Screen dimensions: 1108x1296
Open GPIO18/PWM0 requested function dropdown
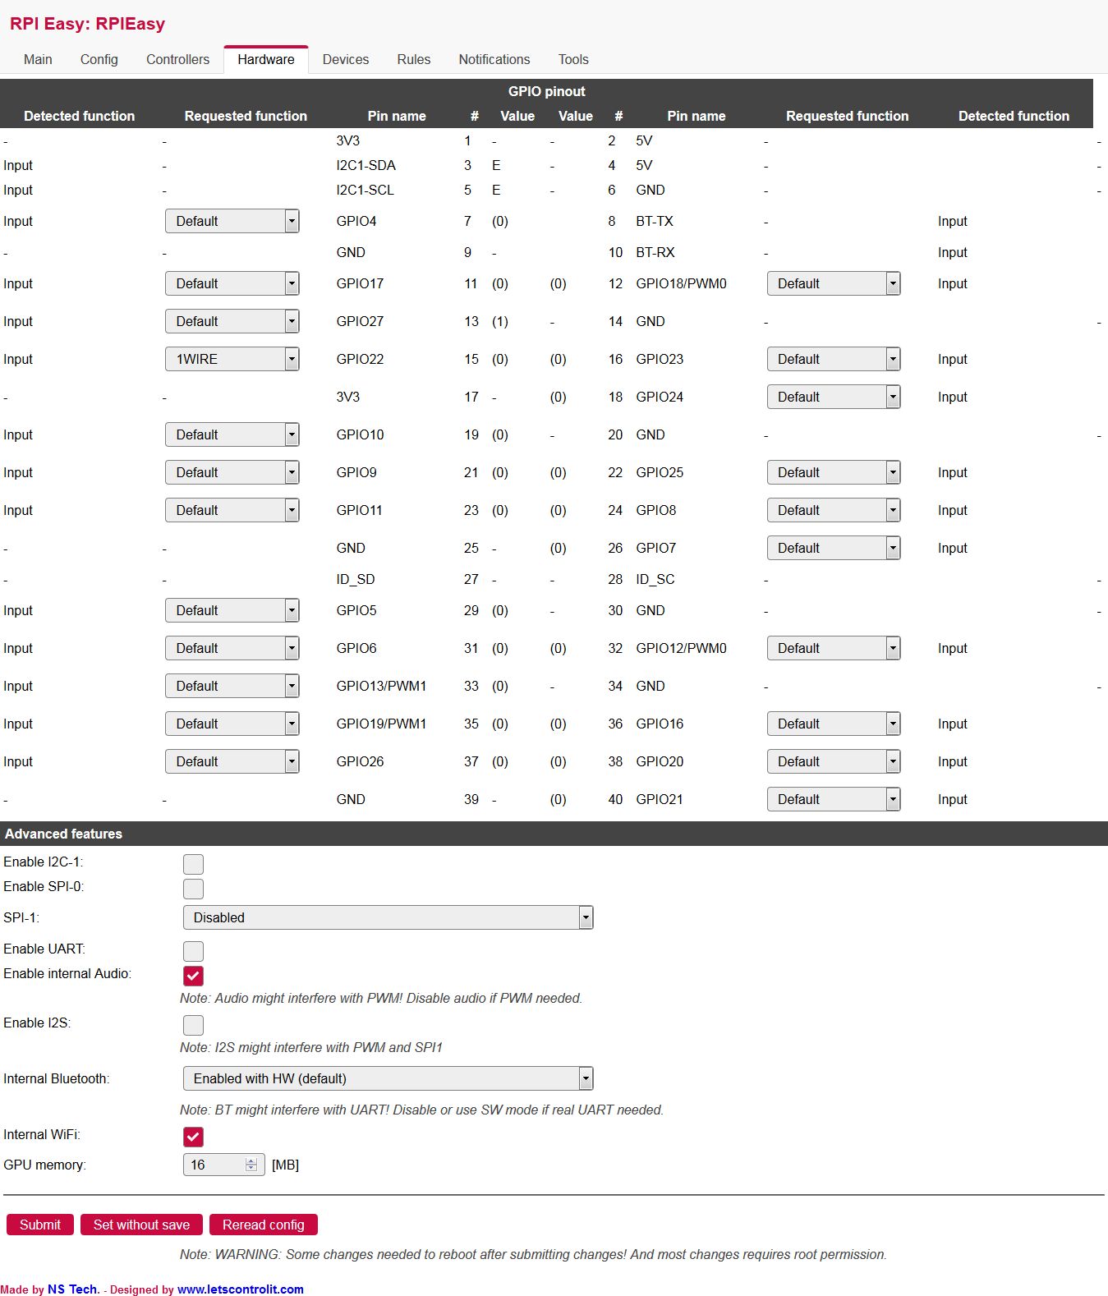click(x=834, y=283)
